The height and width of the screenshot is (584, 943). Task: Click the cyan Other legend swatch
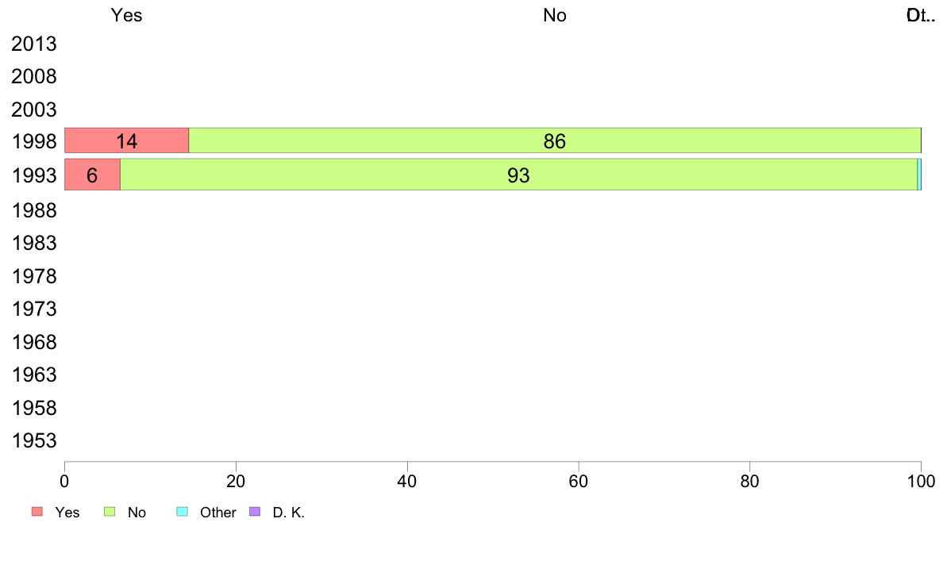182,512
